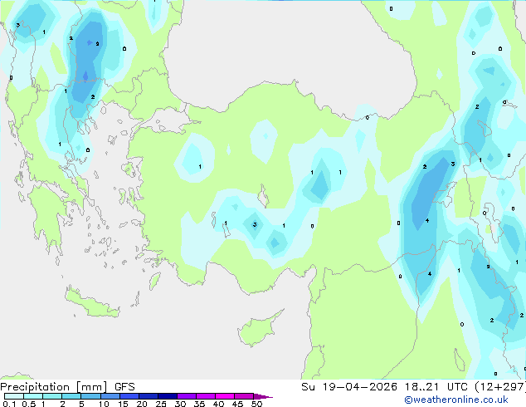Viewport: 526px width, 407px height.
Task: Click the "35" legend scale label
Action: 199,404
